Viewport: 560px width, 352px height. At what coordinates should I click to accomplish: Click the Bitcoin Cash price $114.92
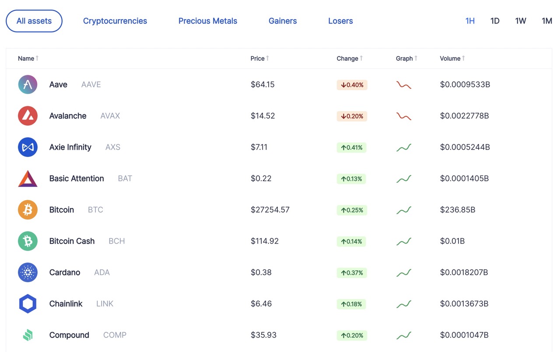[x=265, y=241]
